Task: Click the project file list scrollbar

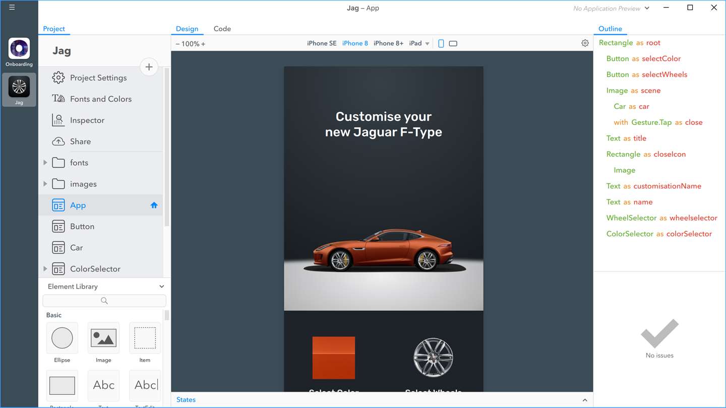Action: [167, 147]
